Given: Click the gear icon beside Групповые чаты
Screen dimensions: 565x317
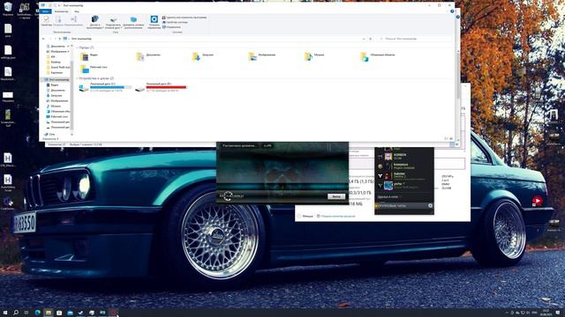Looking at the screenshot, I should 430,205.
